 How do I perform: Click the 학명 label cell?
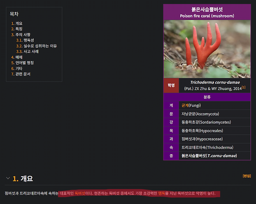coord(171,85)
